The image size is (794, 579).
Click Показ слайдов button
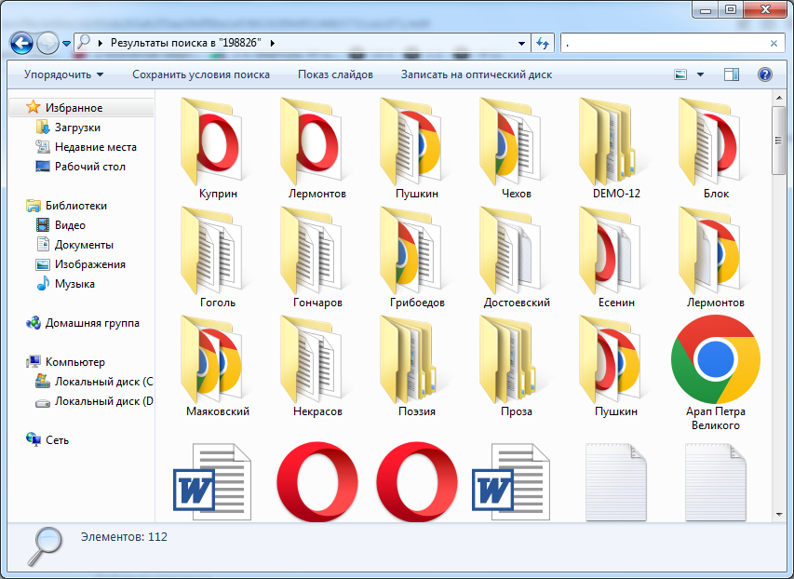[335, 74]
